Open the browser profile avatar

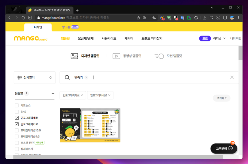(232, 18)
